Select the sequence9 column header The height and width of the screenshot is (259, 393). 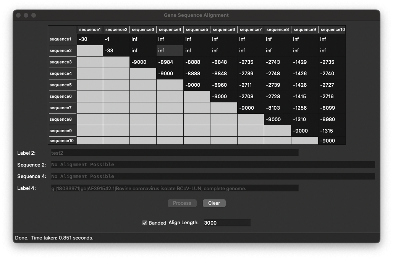(x=305, y=29)
